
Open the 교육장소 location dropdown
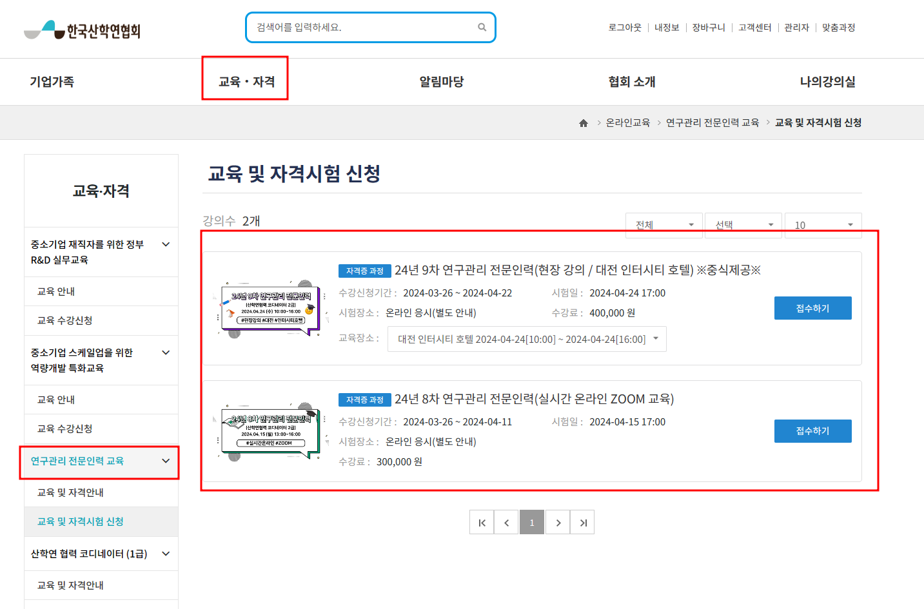[527, 339]
